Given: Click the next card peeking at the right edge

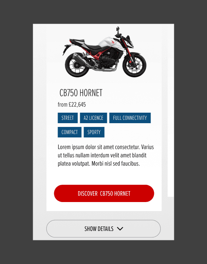Looking at the screenshot, I should [171, 111].
